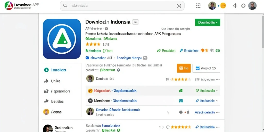Open the Dovolos Ddaseln kcohiltaguais link
Screen dimensions: 264x132
click(118, 110)
